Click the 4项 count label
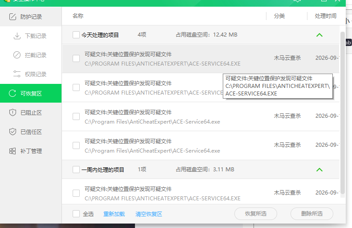The width and height of the screenshot is (352, 228). [x=142, y=35]
